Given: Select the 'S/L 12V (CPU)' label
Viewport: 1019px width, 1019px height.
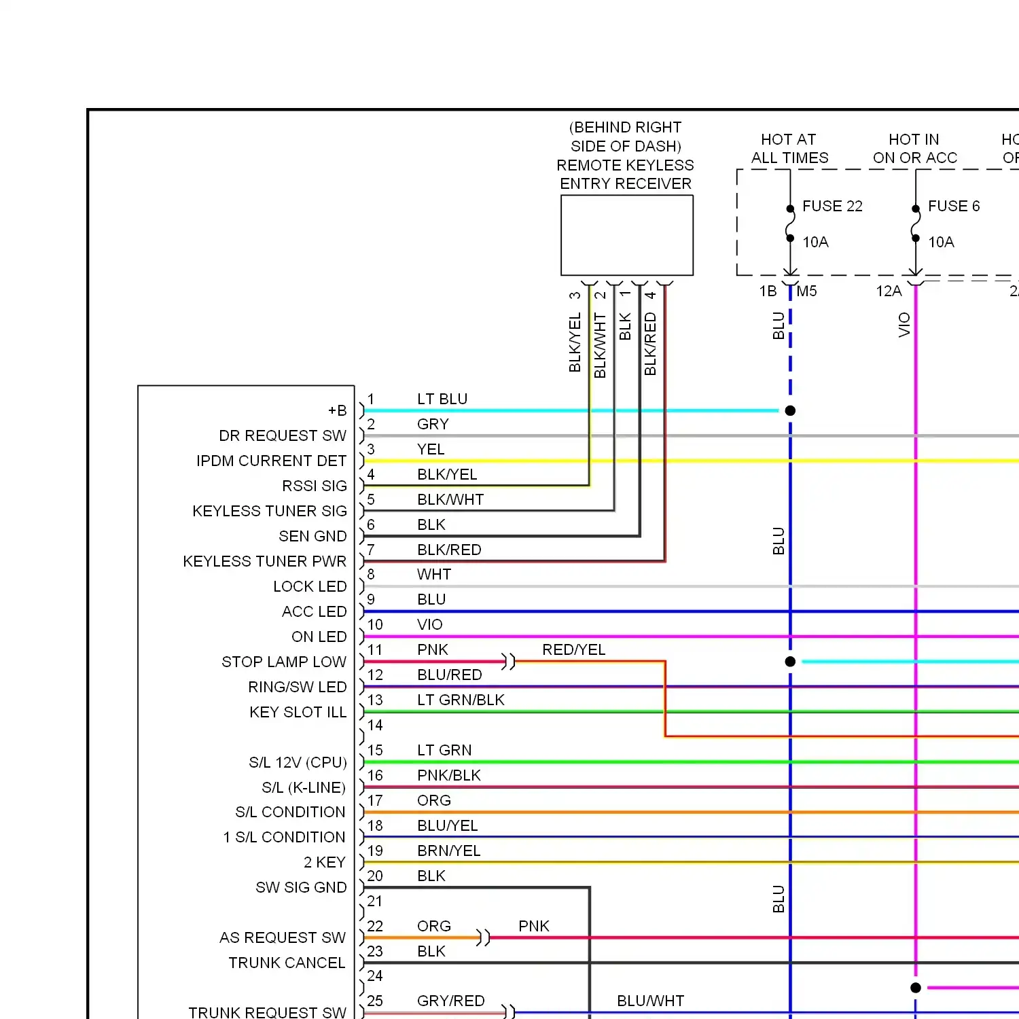Looking at the screenshot, I should pyautogui.click(x=298, y=762).
